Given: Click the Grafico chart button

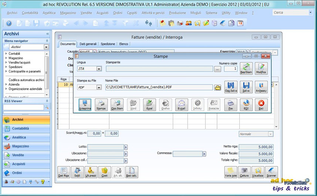Looking at the screenshot, I should pos(165,105).
